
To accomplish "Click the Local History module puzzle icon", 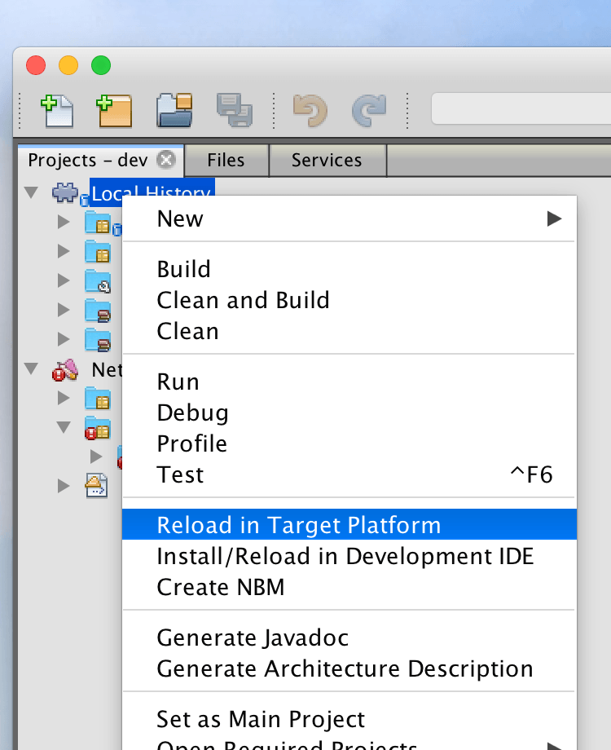I will pos(67,194).
